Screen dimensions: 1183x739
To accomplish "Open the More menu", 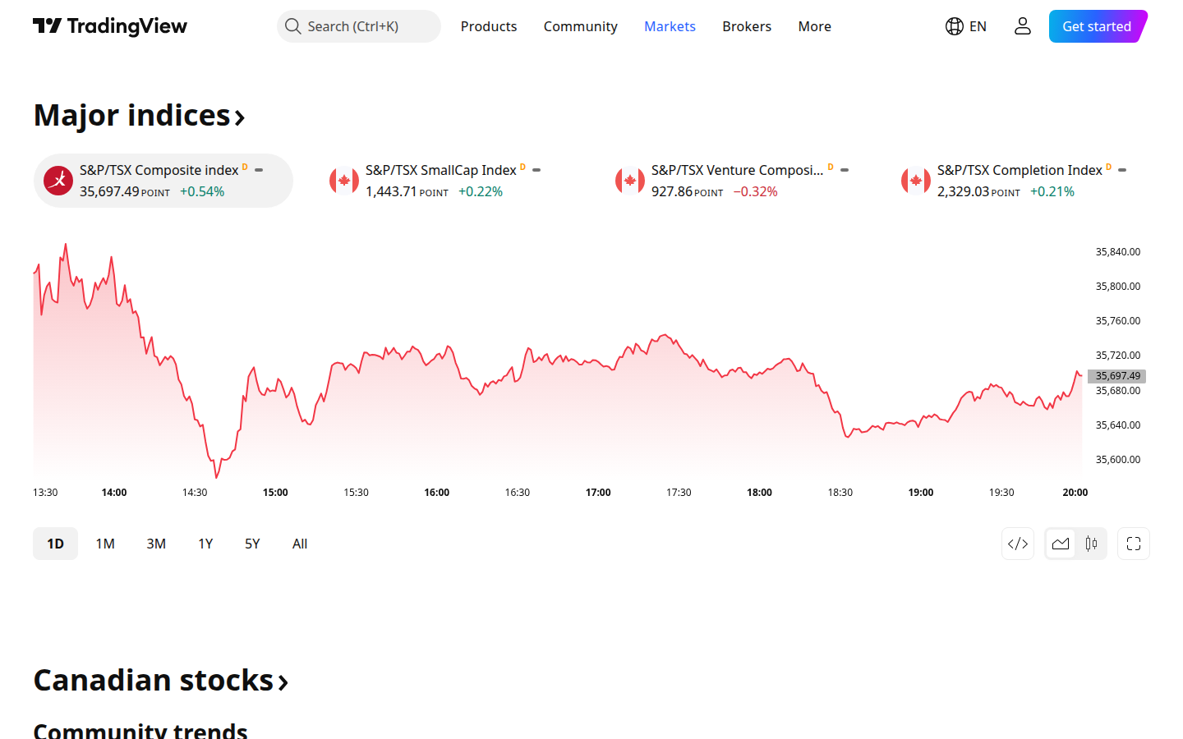I will pyautogui.click(x=815, y=26).
